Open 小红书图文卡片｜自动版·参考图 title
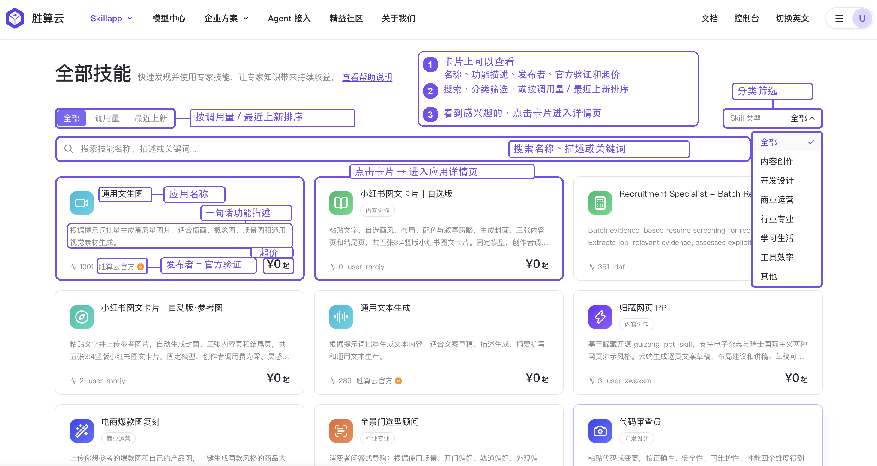The width and height of the screenshot is (877, 466). [162, 308]
